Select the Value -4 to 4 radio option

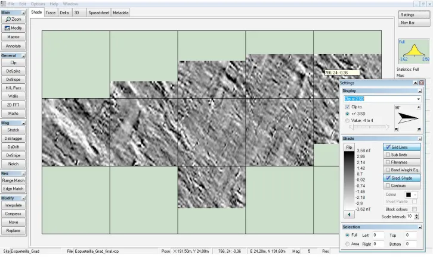click(347, 121)
